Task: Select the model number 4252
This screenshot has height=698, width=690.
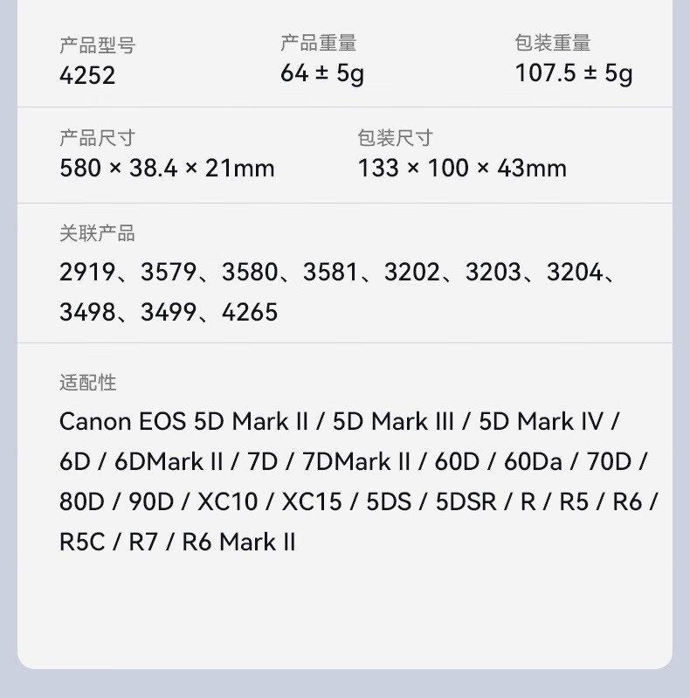Action: [87, 75]
